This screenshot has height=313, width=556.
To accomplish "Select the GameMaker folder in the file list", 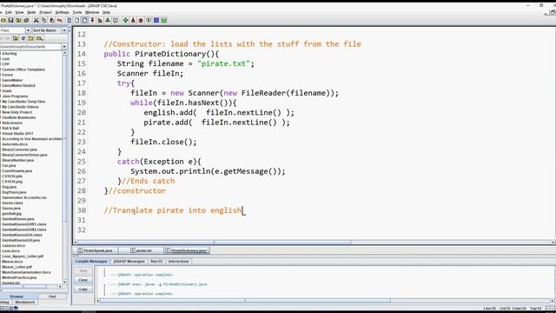I will [x=12, y=80].
